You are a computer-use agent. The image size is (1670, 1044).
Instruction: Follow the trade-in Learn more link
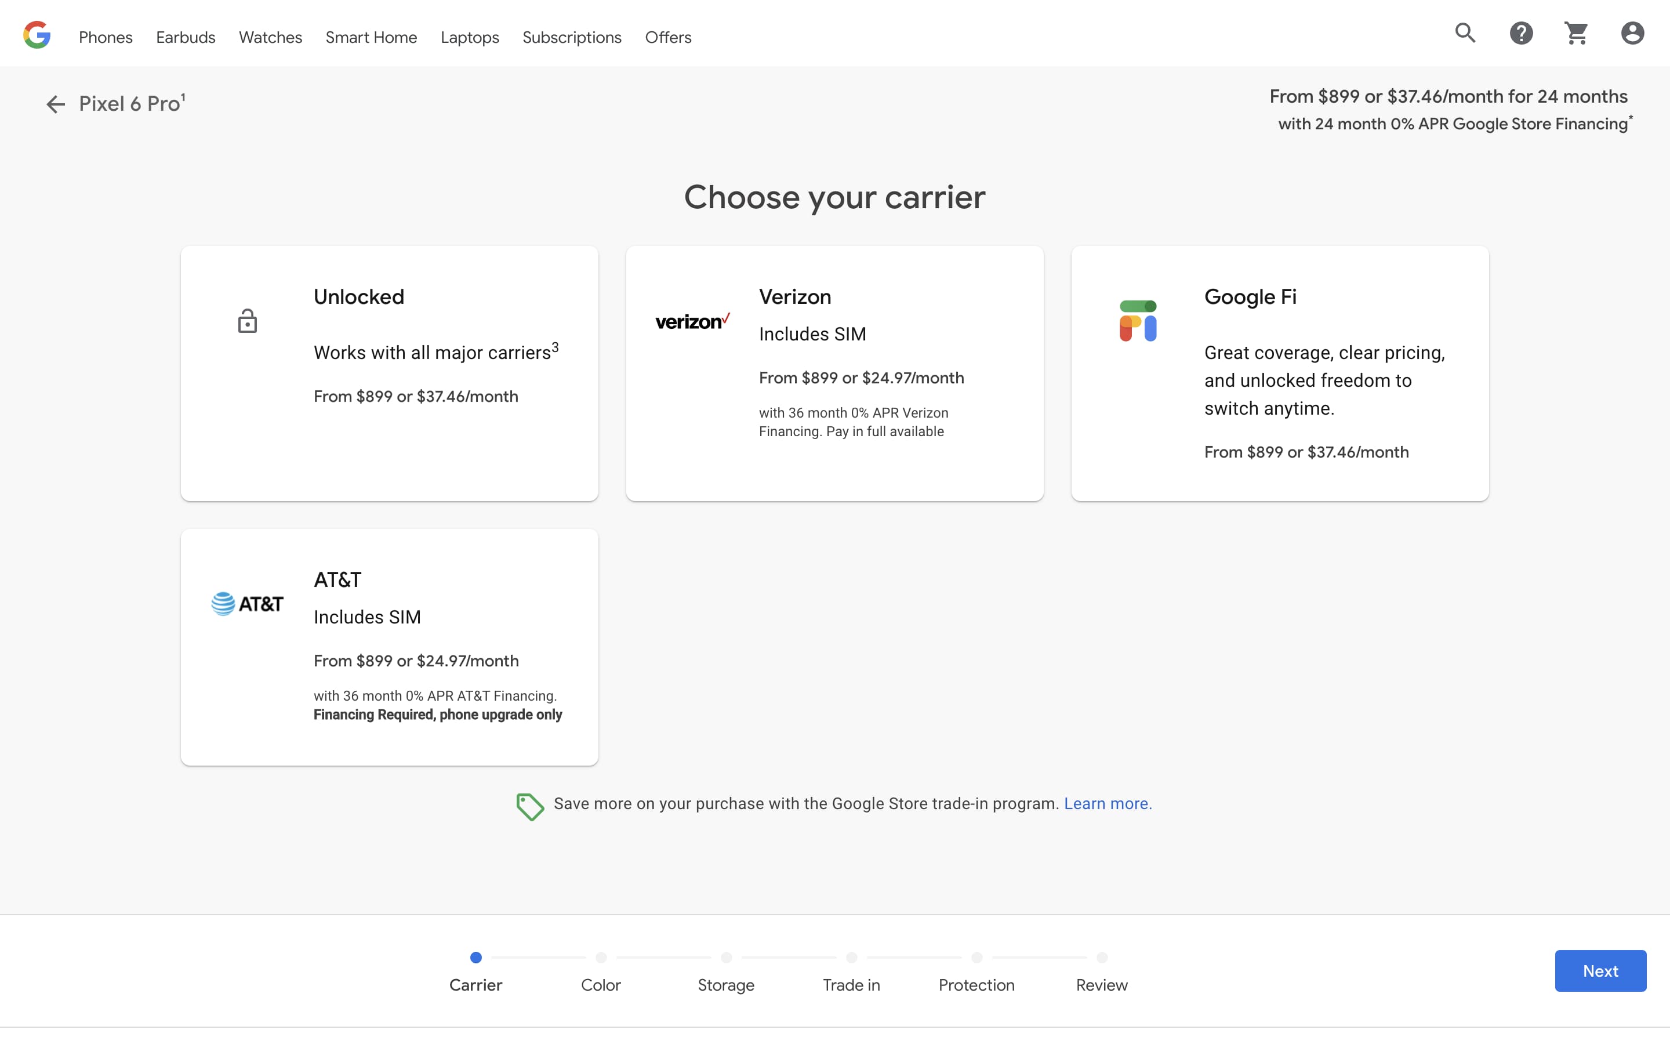(1108, 804)
